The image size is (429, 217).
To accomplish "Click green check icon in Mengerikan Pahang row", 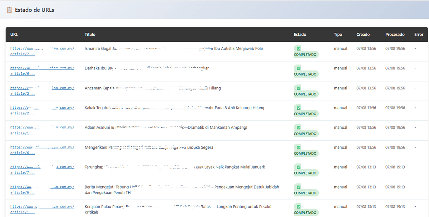I will pos(299,147).
